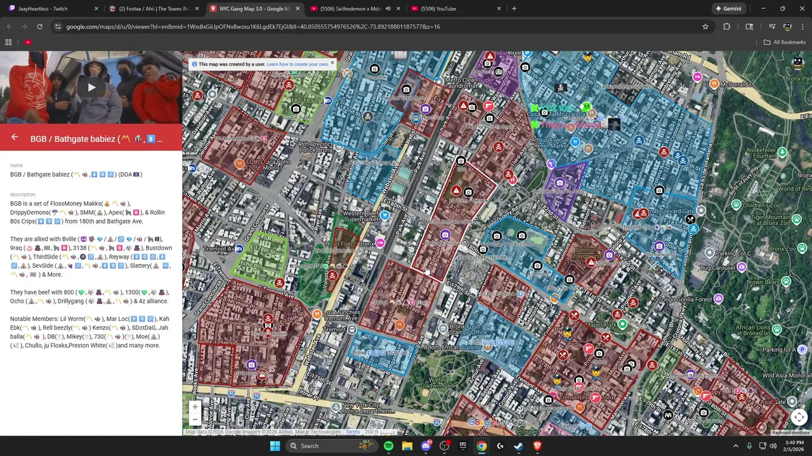The image size is (812, 456).
Task: Bookmark this page with the star
Action: (705, 27)
